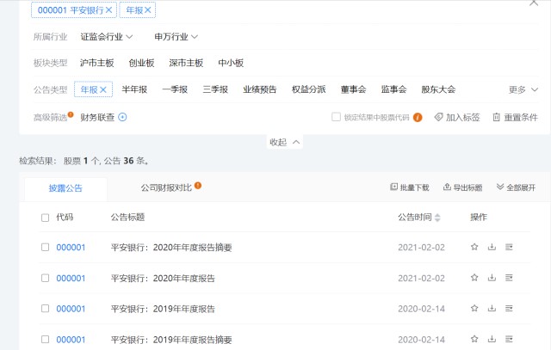Check 锁定结果中股票代码 checkbox
Screen dimensions: 551x350
click(336, 117)
